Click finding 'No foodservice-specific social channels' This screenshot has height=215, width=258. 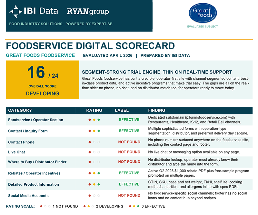coord(198,196)
